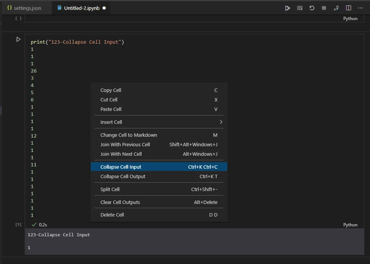
Task: Switch to the Untitled-2.ipynb tab
Action: [81, 7]
